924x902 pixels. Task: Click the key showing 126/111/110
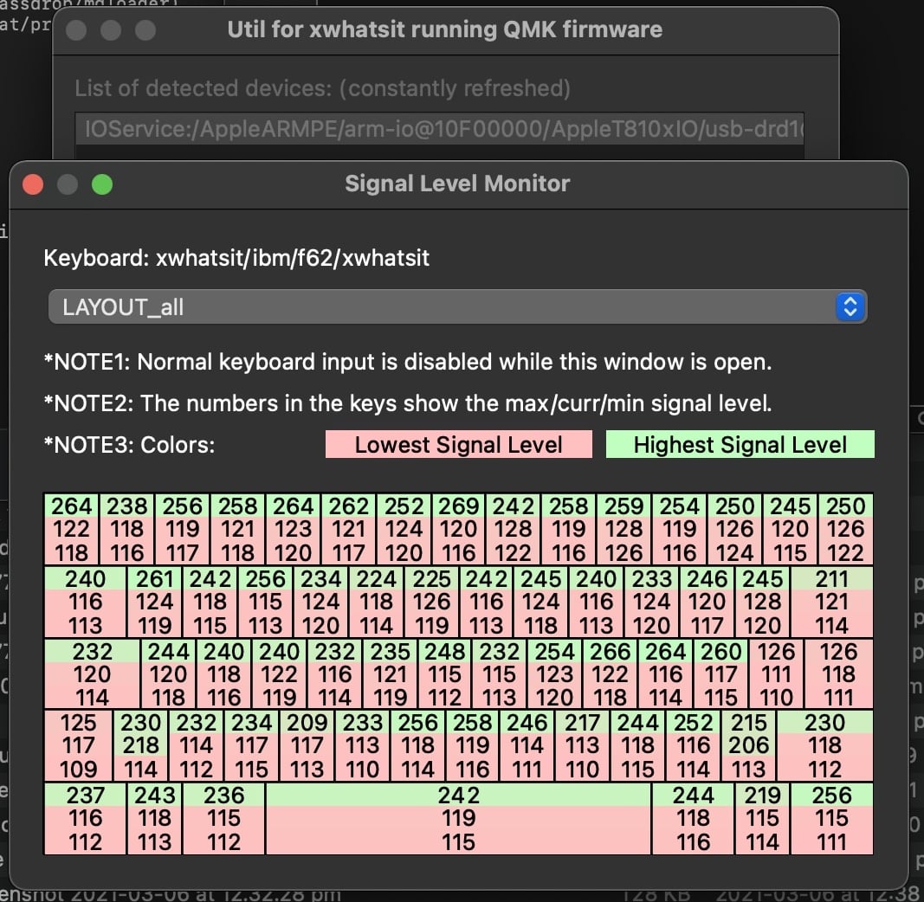[777, 673]
